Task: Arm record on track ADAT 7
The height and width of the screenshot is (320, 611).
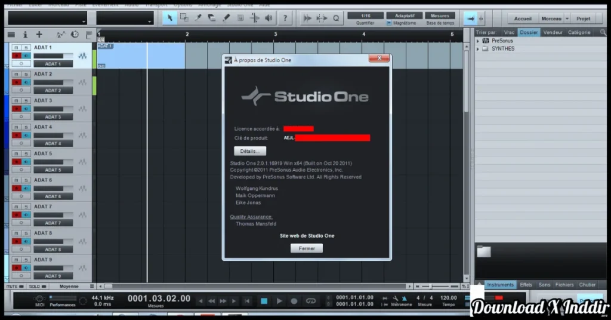Action: [16, 215]
